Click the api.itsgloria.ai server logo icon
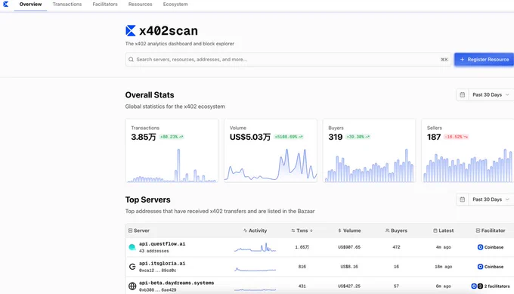Image resolution: width=514 pixels, height=294 pixels. click(132, 267)
